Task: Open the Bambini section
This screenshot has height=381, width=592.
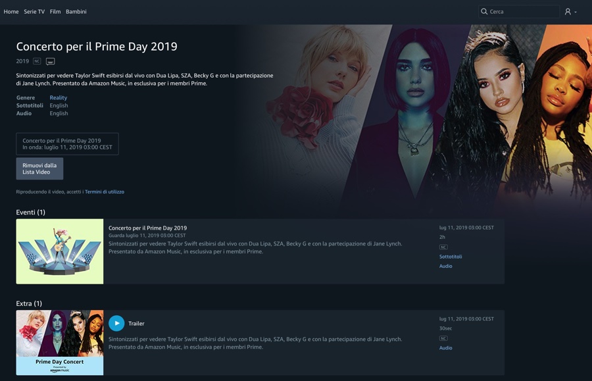Action: pos(76,12)
